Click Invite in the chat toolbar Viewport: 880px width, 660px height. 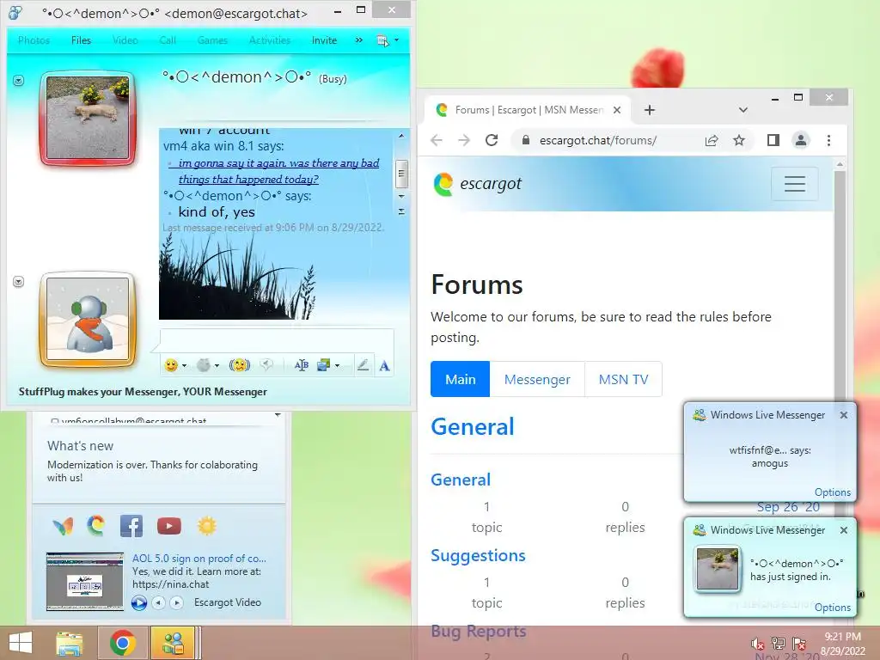tap(324, 40)
